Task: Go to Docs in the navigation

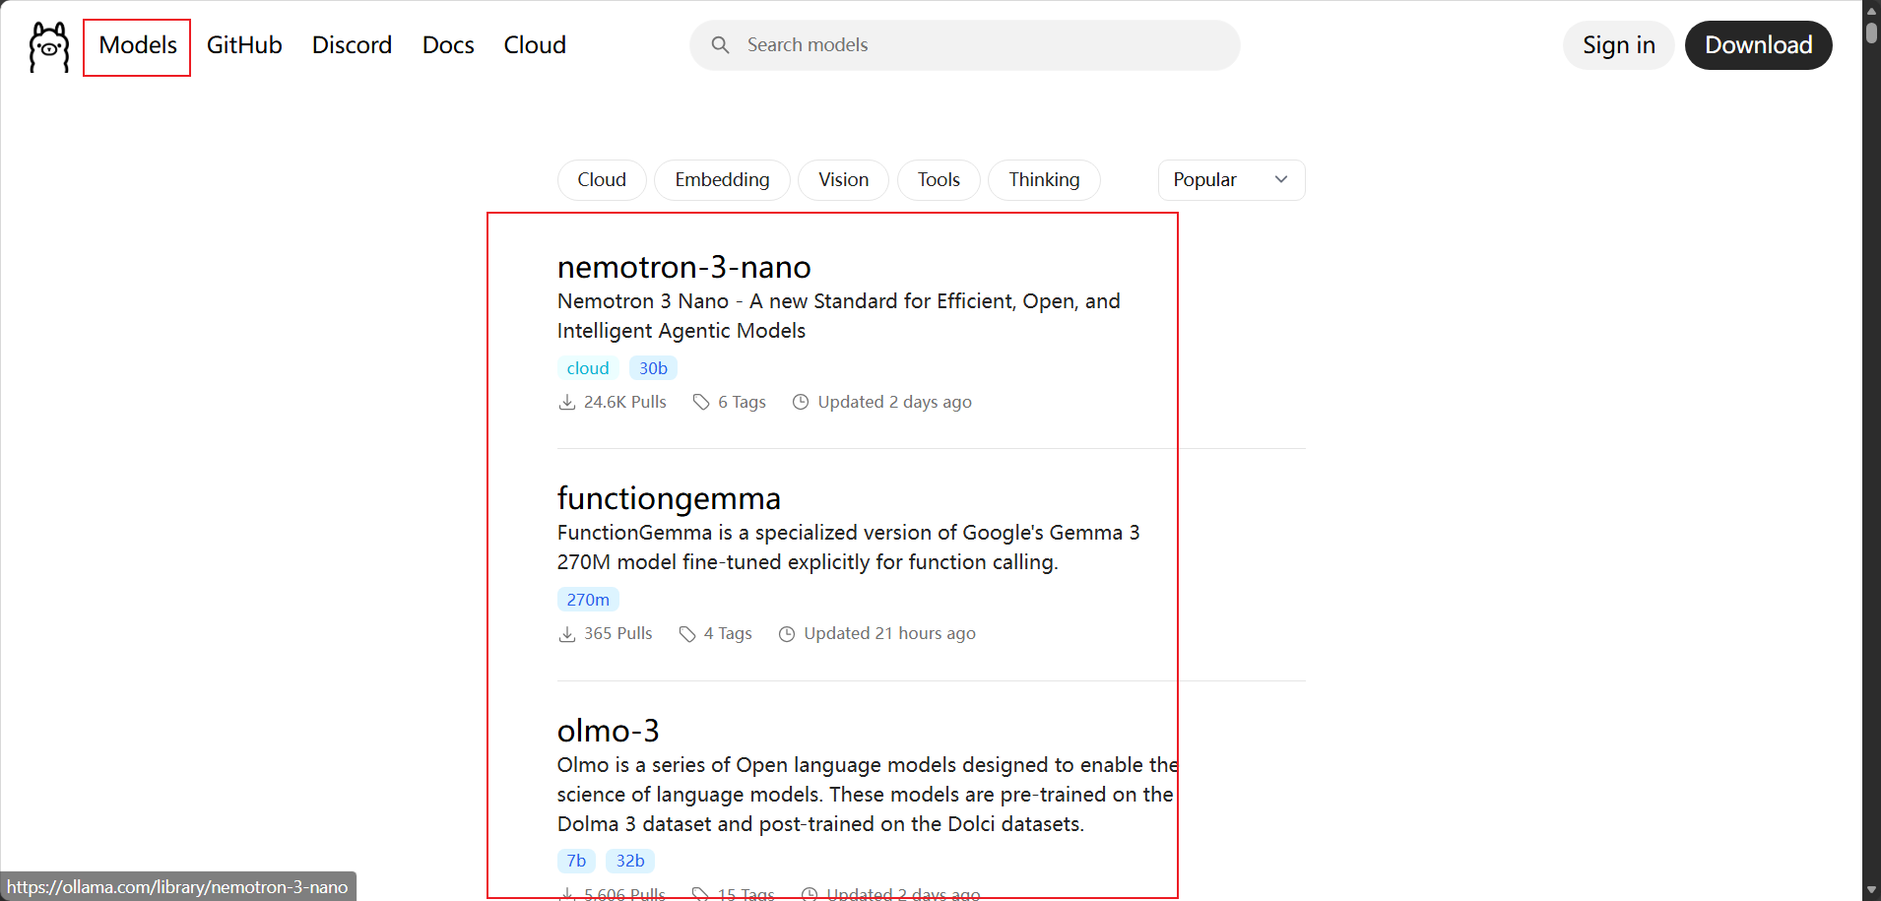Action: [x=448, y=46]
